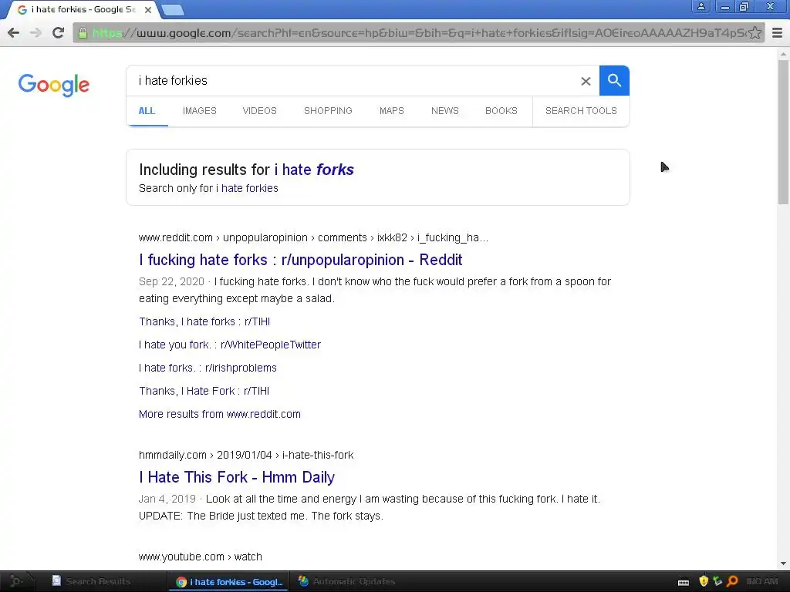Bookmark page with the star icon
The image size is (790, 592).
click(755, 32)
